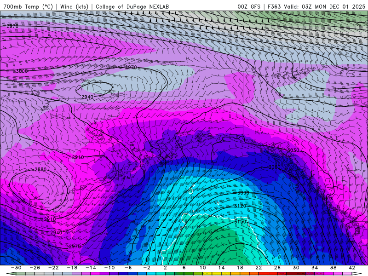Screen dimensions: 368x276
Task: Click the 3120 height contour label
Action: pos(240,206)
